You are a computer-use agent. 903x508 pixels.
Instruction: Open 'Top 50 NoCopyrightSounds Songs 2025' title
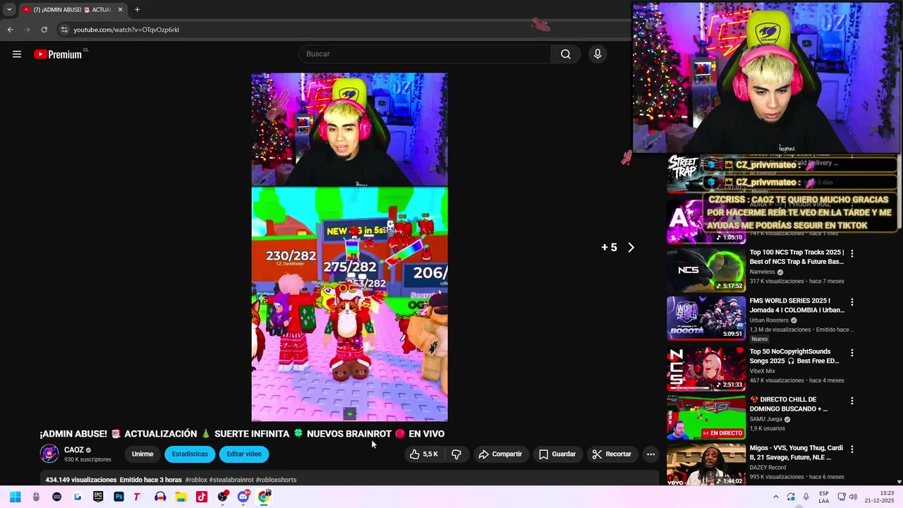click(794, 356)
